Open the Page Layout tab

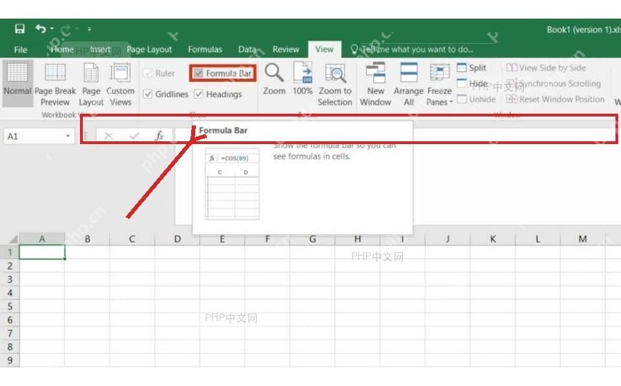pos(149,50)
